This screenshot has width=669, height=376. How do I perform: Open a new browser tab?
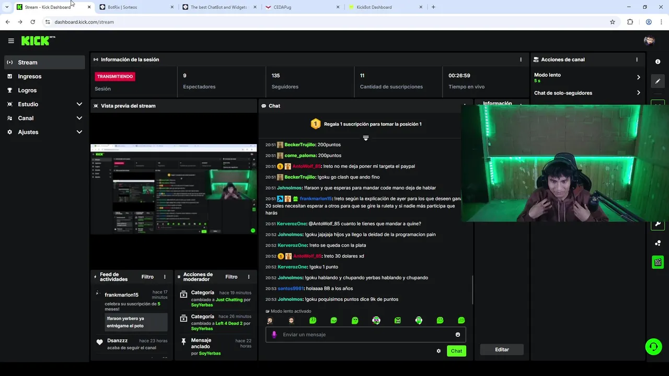(433, 7)
